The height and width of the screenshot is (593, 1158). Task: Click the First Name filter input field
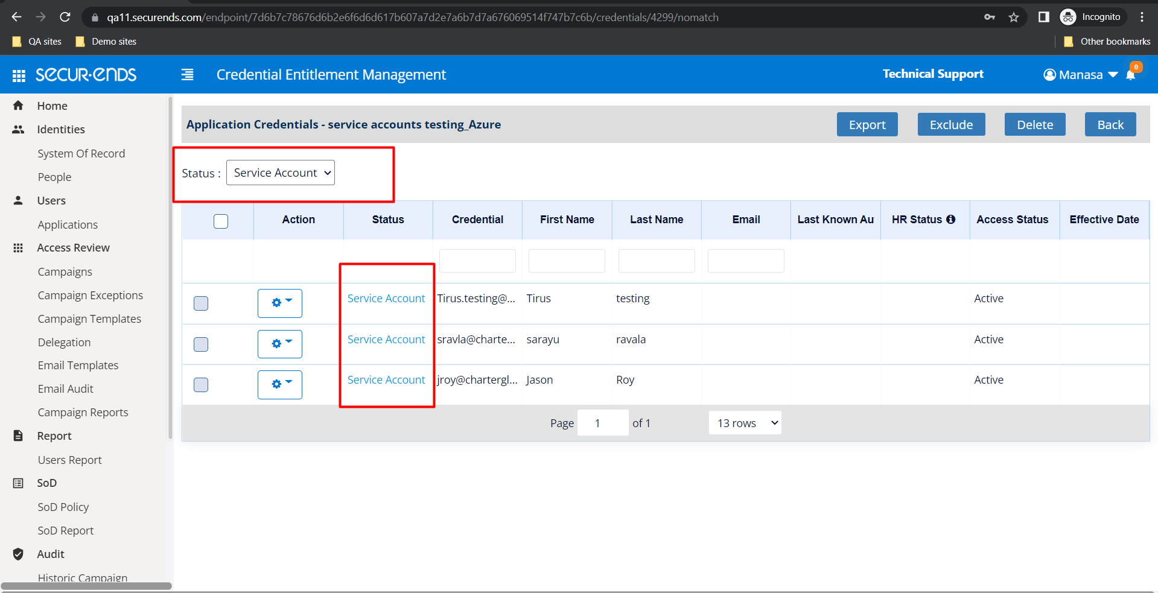coord(566,261)
